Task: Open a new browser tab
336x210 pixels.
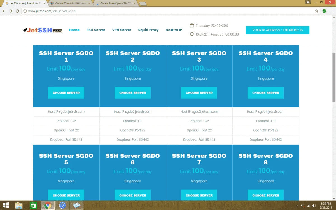Action: point(143,4)
